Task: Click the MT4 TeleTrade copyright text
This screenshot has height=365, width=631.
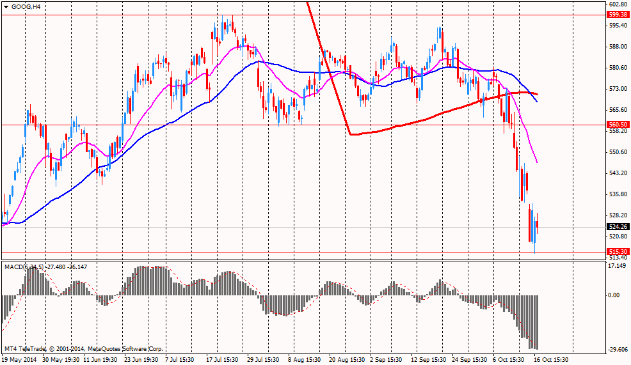Action: pyautogui.click(x=83, y=349)
